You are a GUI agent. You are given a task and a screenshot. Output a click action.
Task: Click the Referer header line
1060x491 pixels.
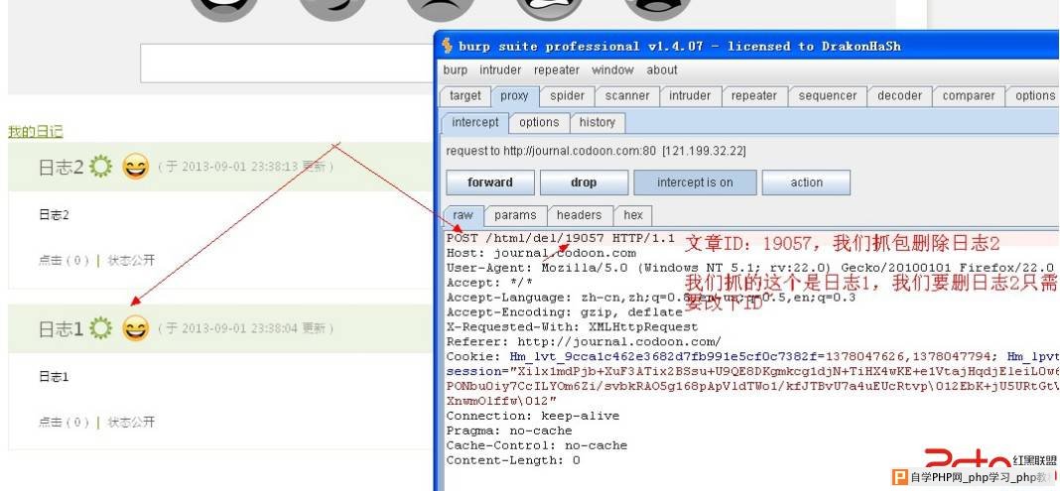584,342
